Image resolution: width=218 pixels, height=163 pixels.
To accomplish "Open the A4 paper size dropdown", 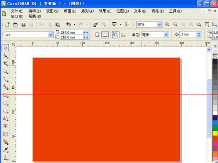I will point(51,35).
